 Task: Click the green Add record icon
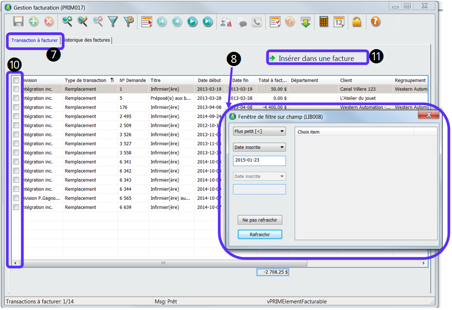tap(34, 22)
